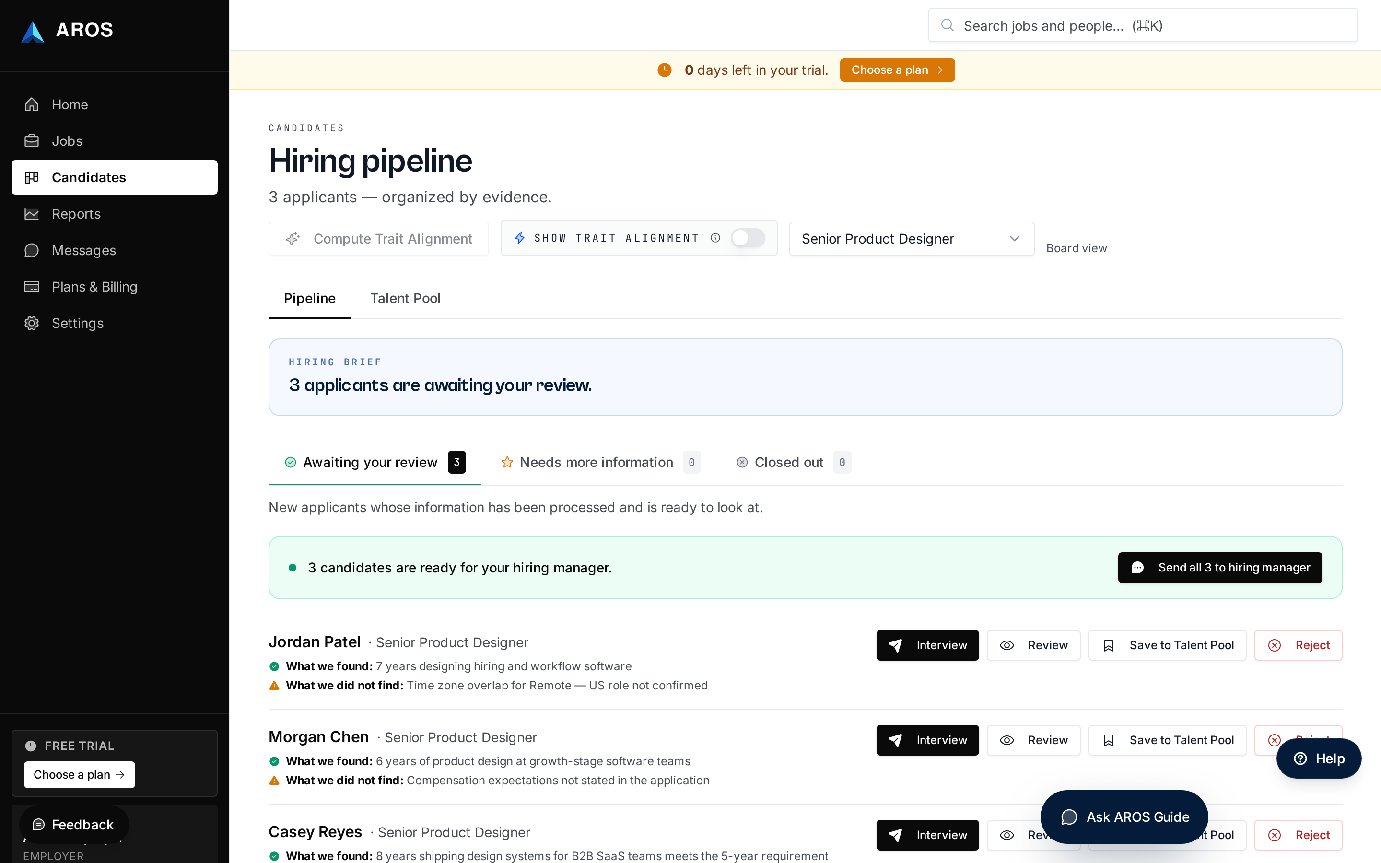Screen dimensions: 1381x863
Task: Open the Needs more information tab
Action: click(x=600, y=462)
